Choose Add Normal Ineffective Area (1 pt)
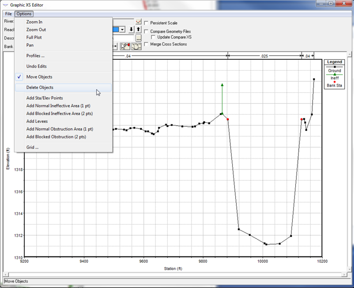Viewport: 354px width, 288px height. (x=63, y=106)
